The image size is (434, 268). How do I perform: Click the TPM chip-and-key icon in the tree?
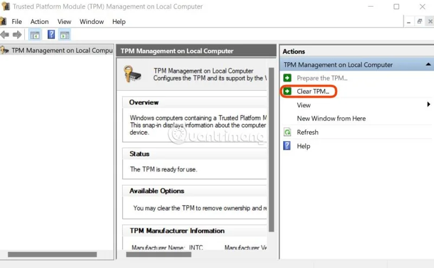pyautogui.click(x=4, y=50)
